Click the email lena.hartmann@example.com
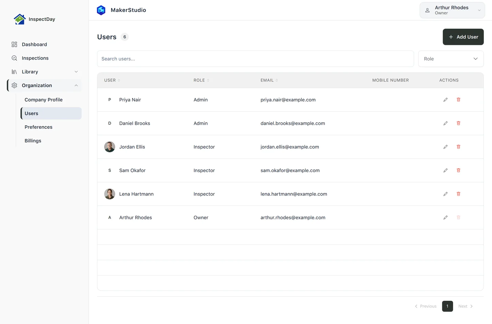This screenshot has width=492, height=324. [294, 194]
